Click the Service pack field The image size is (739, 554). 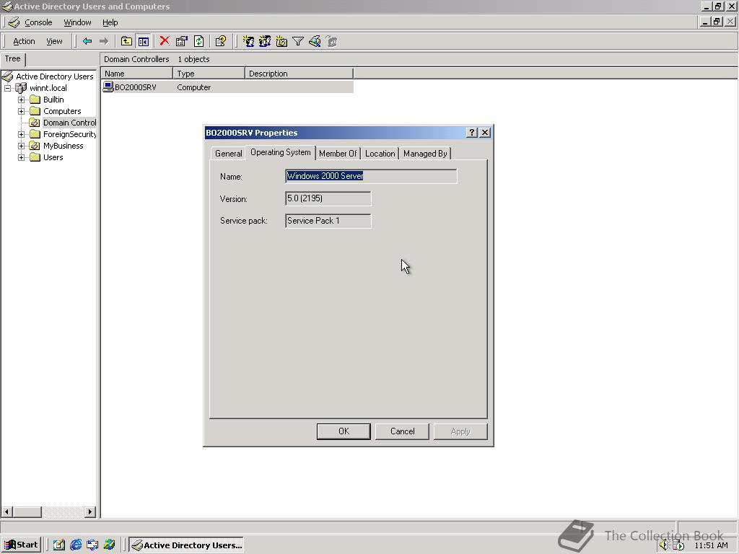pos(328,221)
